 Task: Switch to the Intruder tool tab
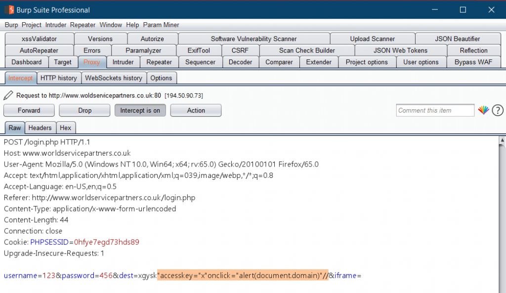tap(123, 62)
